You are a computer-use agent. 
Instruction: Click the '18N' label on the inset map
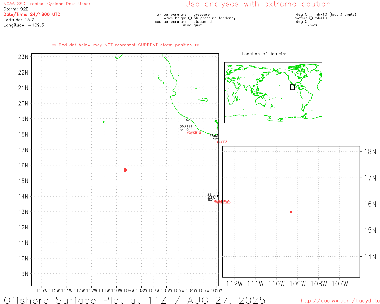pos(370,152)
